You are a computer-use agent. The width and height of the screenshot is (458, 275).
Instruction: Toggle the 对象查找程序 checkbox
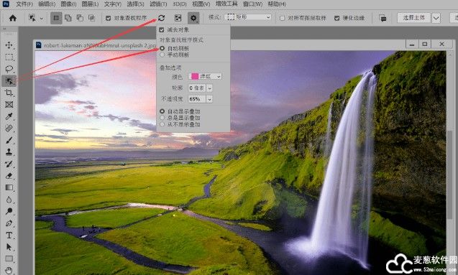pyautogui.click(x=108, y=18)
